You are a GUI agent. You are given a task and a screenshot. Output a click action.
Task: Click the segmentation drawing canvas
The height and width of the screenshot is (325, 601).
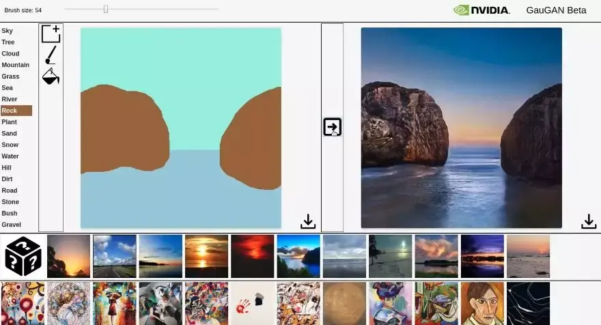[x=181, y=128]
